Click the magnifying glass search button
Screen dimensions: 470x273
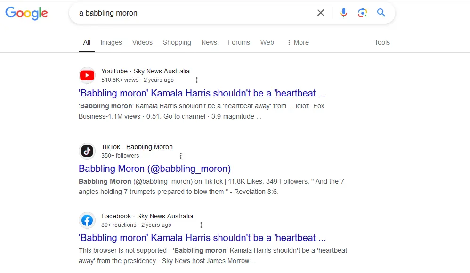coord(381,13)
